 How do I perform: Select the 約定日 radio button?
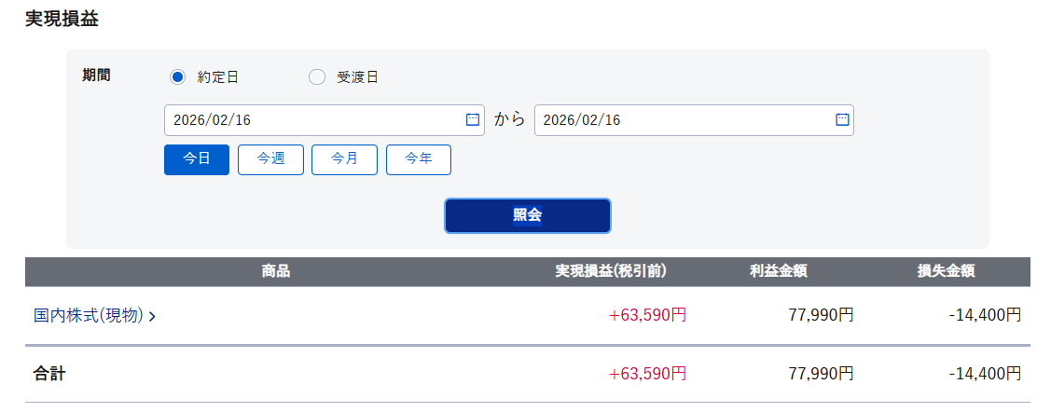click(178, 77)
